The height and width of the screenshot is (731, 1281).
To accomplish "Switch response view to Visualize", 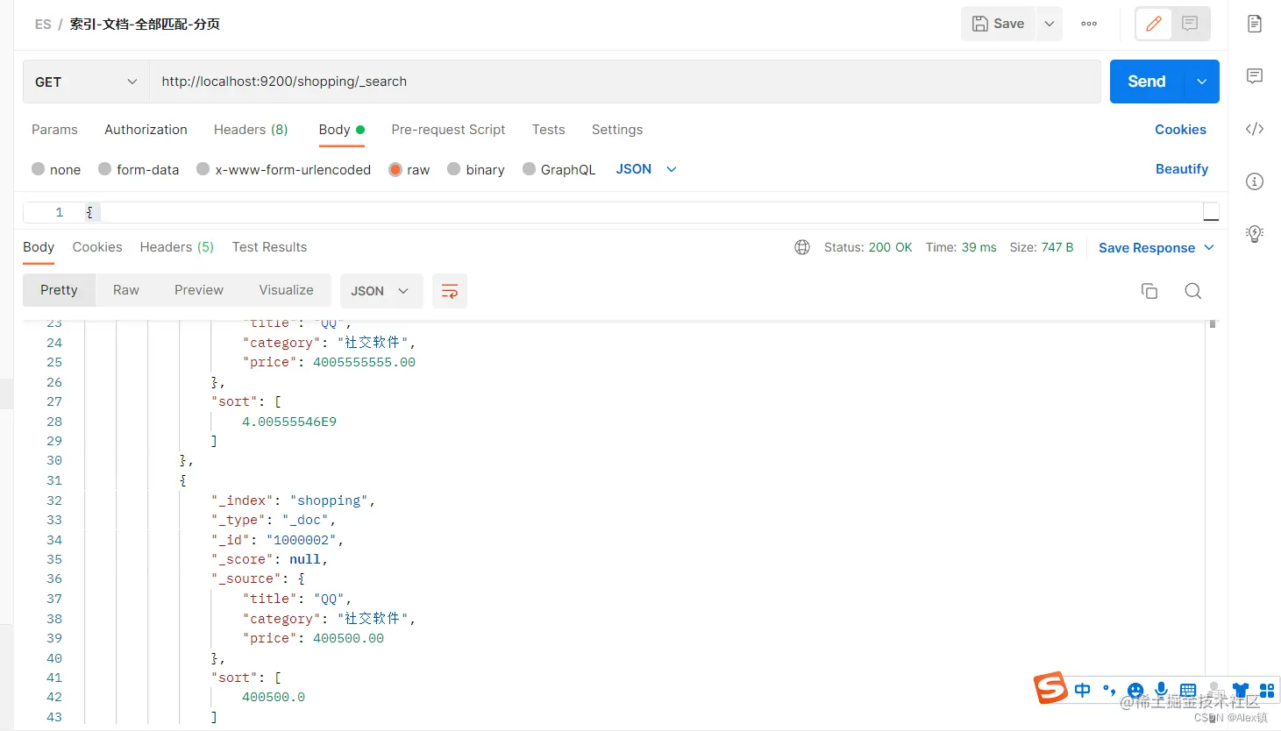I will click(x=286, y=290).
